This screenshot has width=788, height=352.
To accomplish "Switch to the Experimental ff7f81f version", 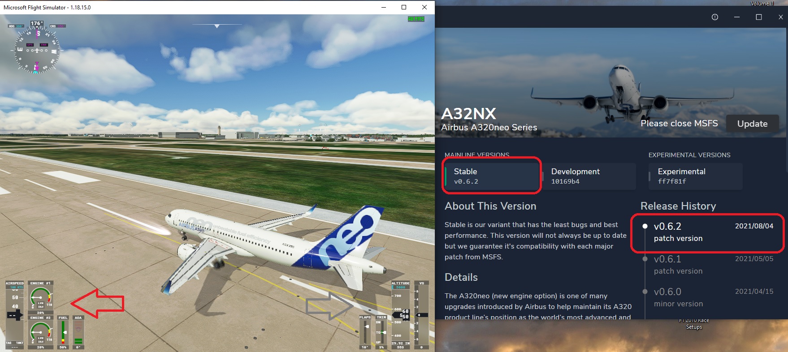I will point(696,176).
